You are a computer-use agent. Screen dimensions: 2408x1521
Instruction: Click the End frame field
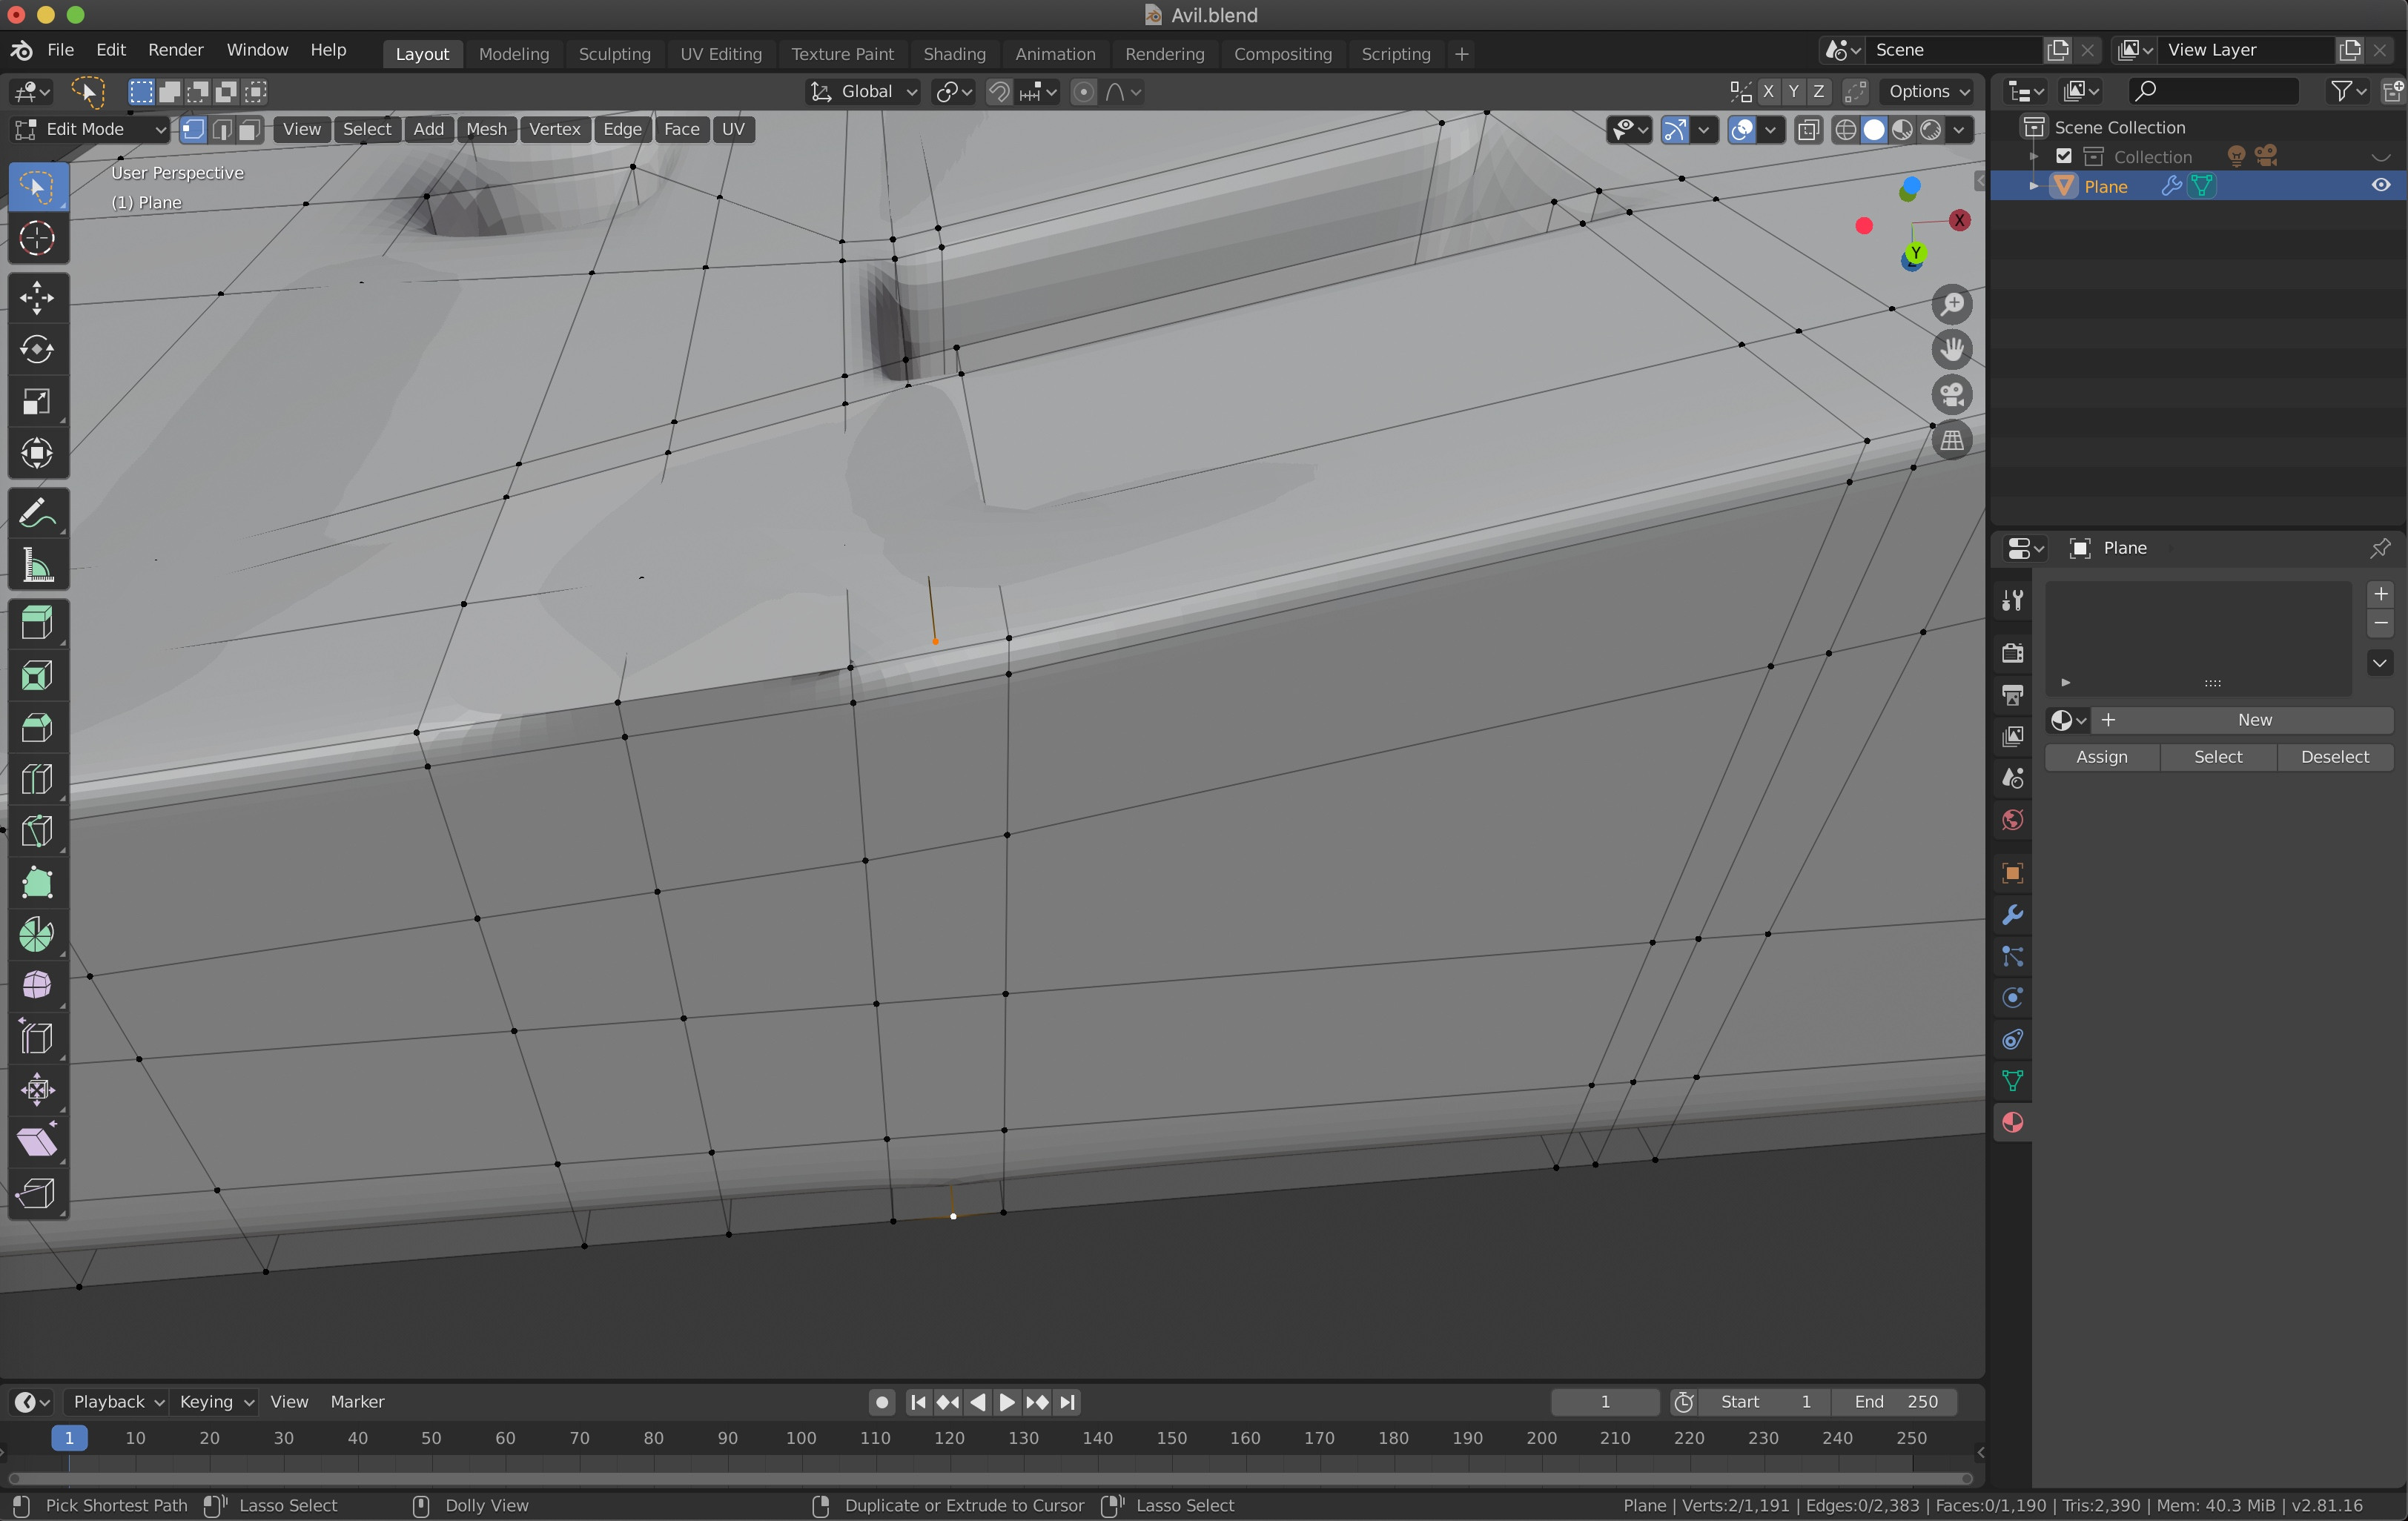coord(1895,1402)
